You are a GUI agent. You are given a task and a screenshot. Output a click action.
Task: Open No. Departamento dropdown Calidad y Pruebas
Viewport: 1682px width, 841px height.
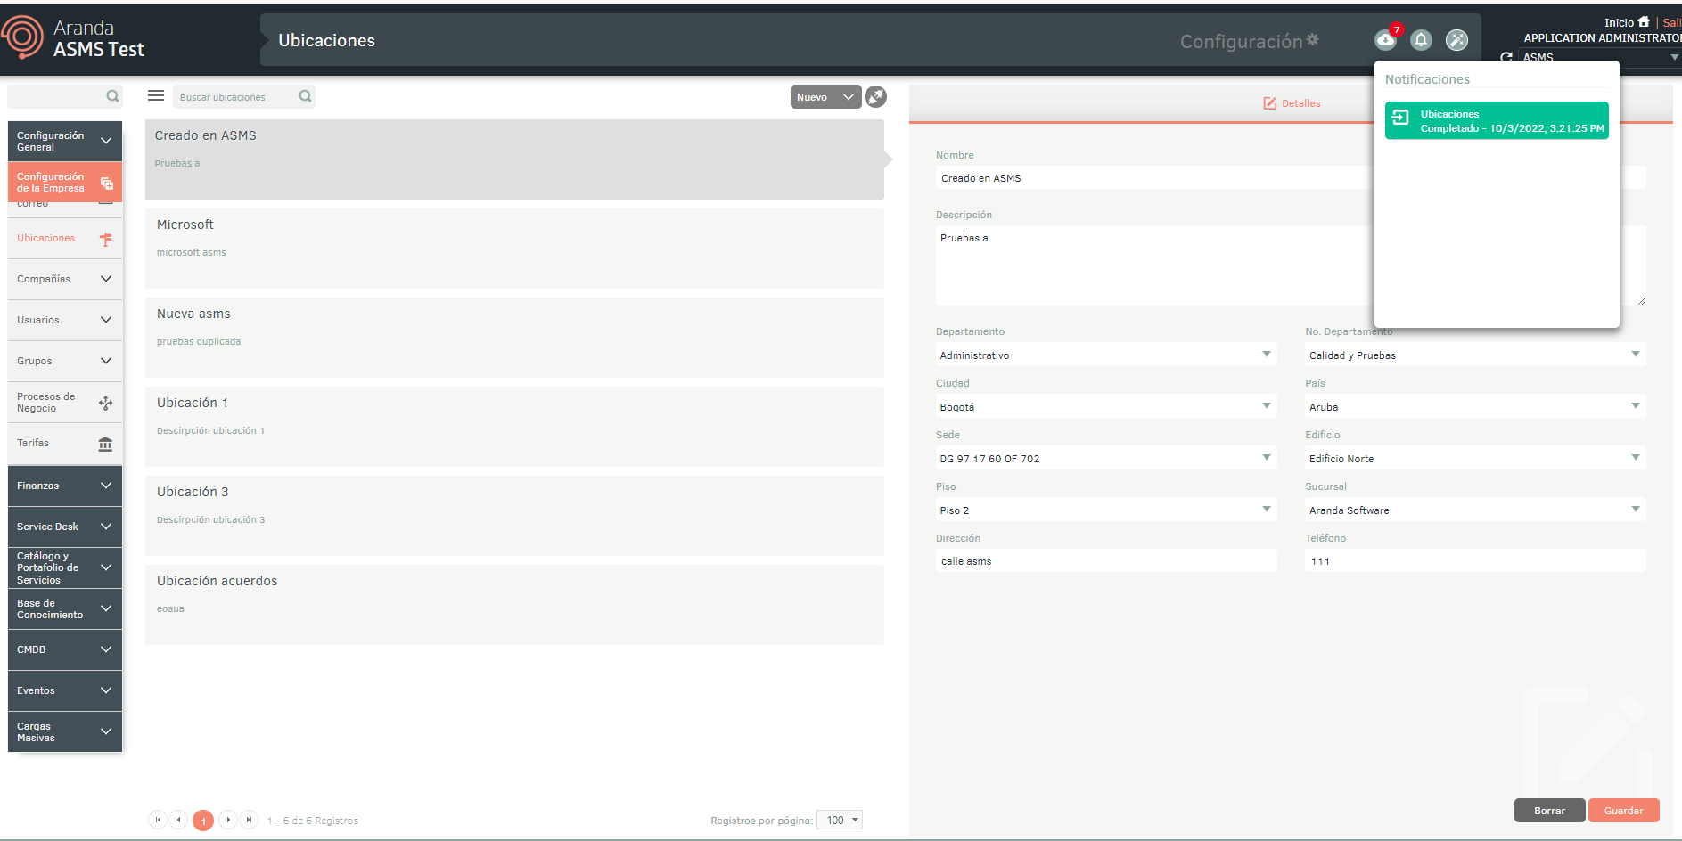1475,355
